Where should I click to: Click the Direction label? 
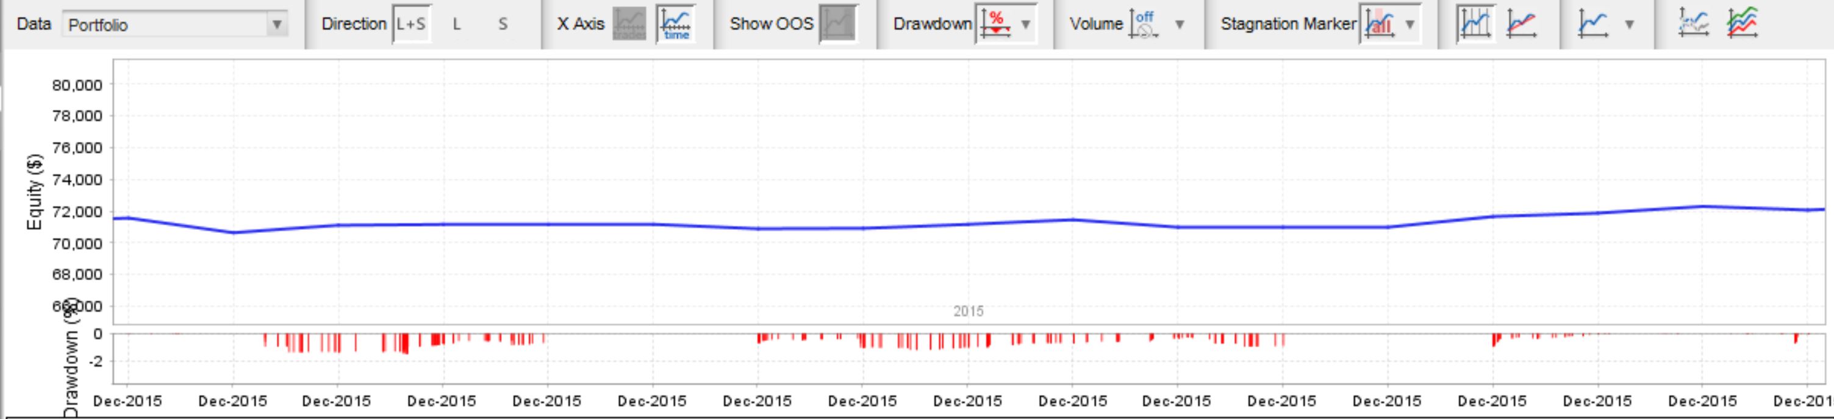point(353,23)
